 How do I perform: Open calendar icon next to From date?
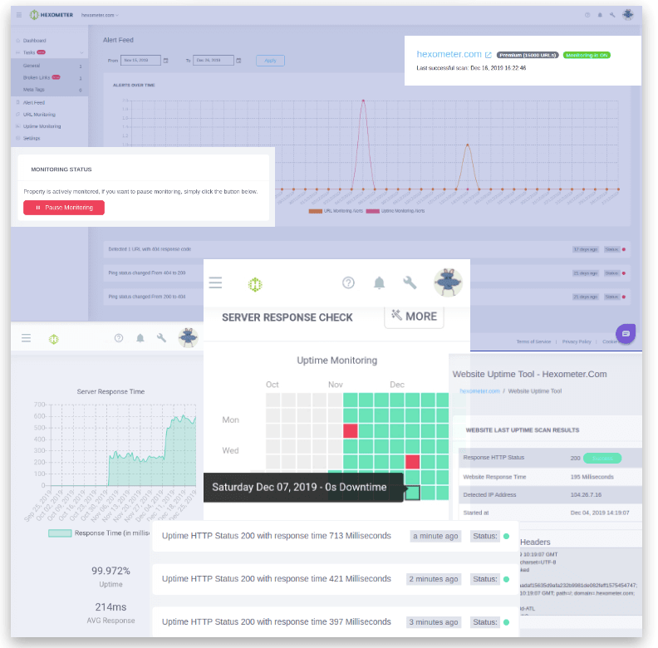pos(166,61)
